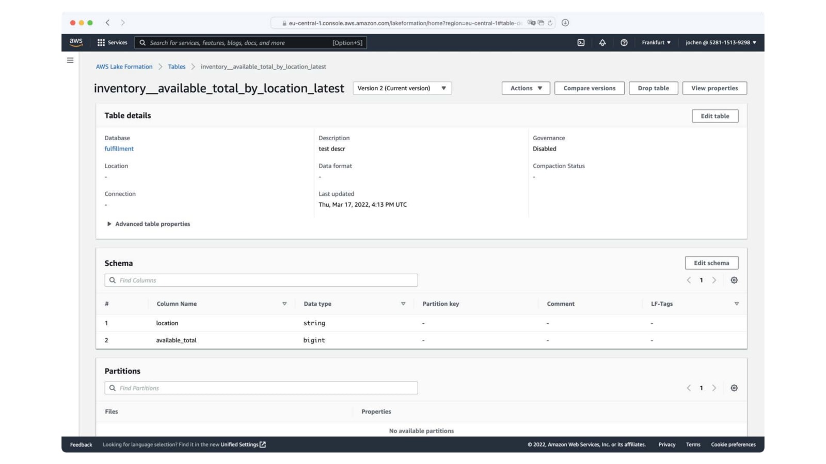826x464 pixels.
Task: Reload the page from the address bar
Action: click(550, 23)
